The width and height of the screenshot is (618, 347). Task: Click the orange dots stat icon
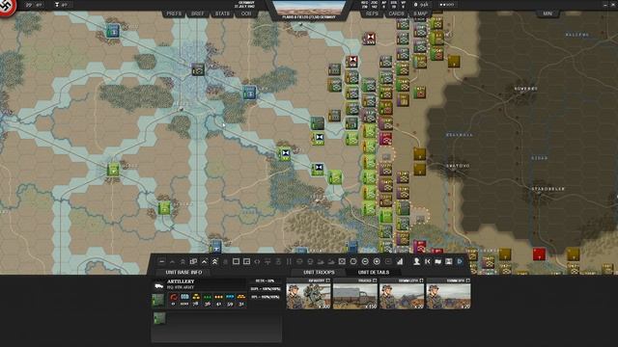(x=219, y=297)
